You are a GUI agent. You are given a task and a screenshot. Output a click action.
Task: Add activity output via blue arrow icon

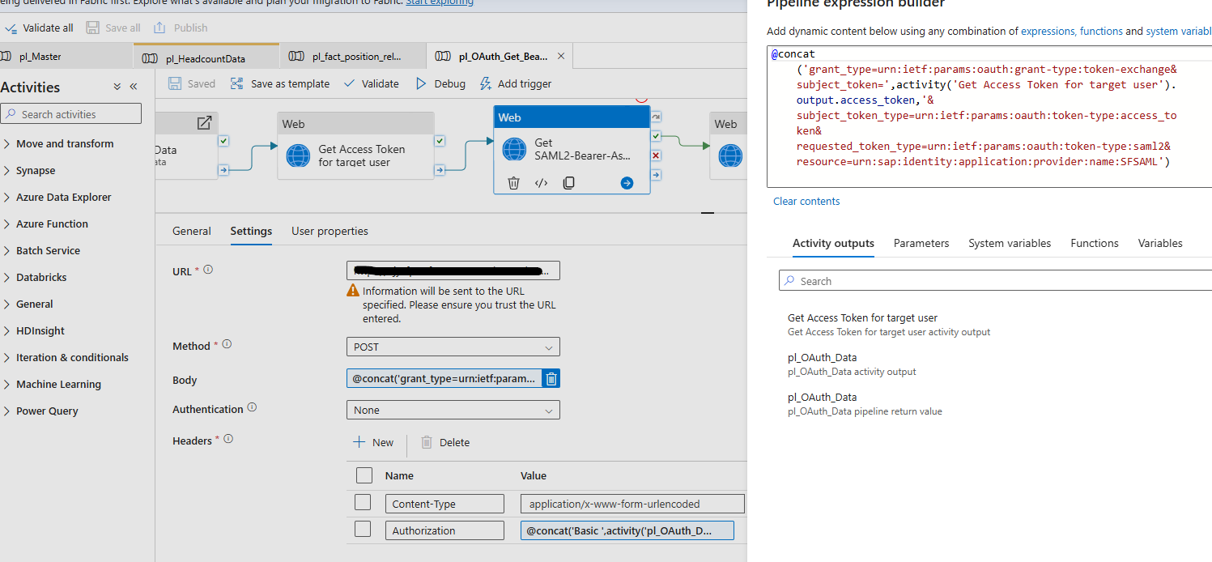[627, 183]
